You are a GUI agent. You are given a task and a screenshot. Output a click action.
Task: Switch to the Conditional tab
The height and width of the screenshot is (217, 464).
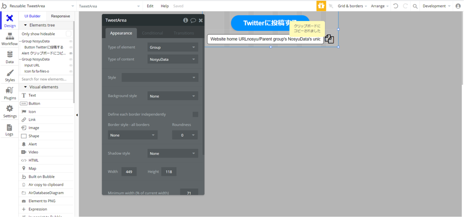pyautogui.click(x=152, y=33)
